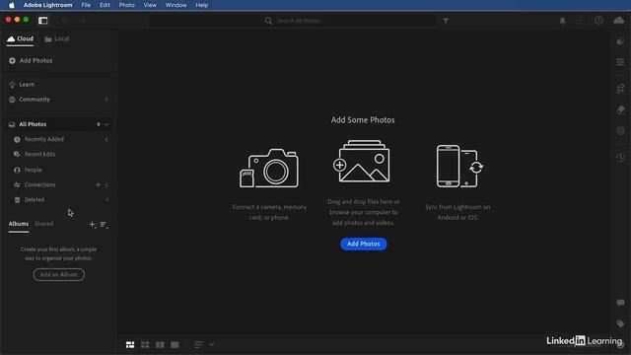
Task: Open the Presets panel icon
Action: click(620, 41)
